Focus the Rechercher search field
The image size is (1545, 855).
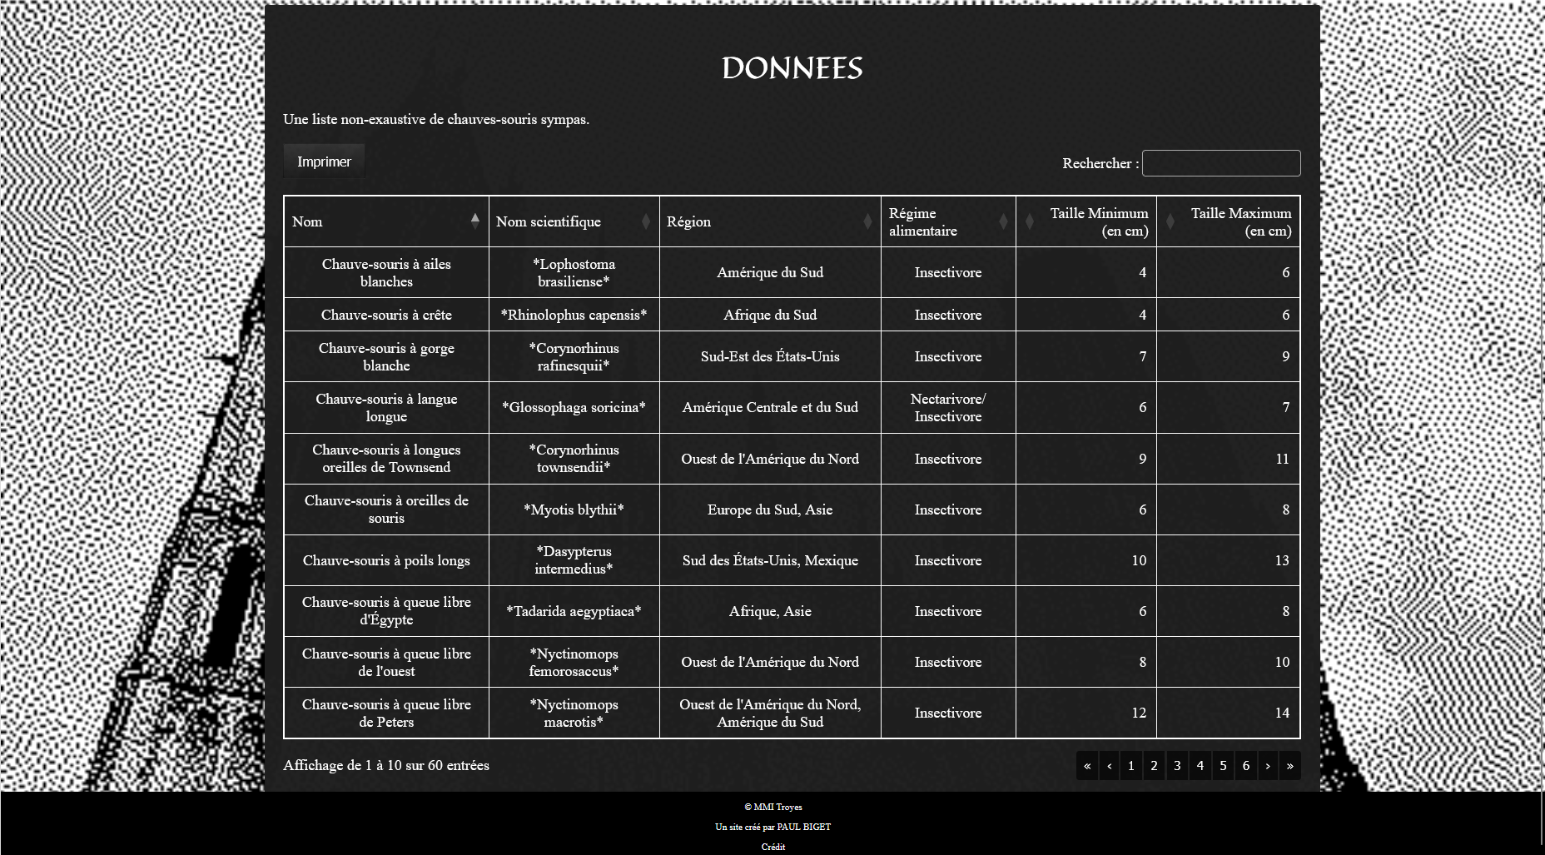(1221, 163)
